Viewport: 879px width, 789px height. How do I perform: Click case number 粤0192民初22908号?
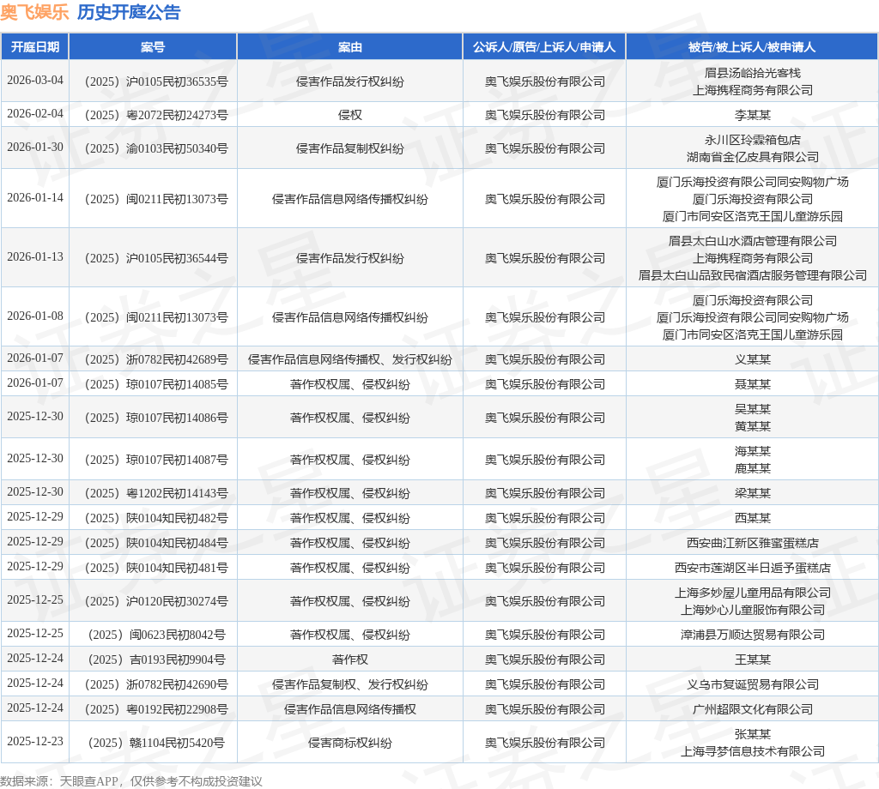[x=156, y=710]
